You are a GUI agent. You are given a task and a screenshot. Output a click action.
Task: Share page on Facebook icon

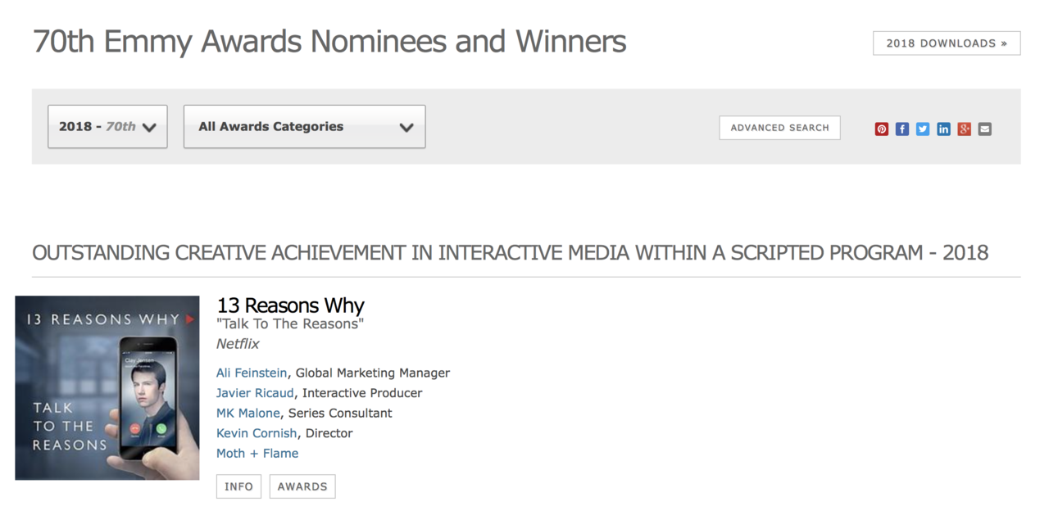pos(902,129)
